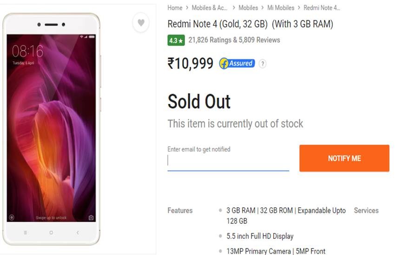Open the Mi Mobiles breadcrumb
The width and height of the screenshot is (395, 255).
click(x=280, y=8)
